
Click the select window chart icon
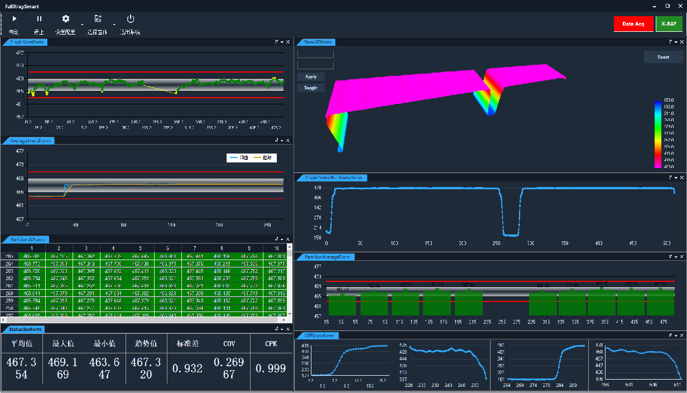tap(98, 19)
